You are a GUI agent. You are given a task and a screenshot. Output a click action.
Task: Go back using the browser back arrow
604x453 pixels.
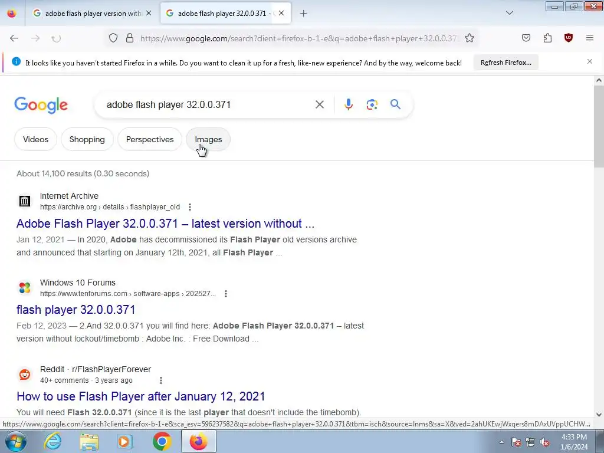[x=14, y=38]
